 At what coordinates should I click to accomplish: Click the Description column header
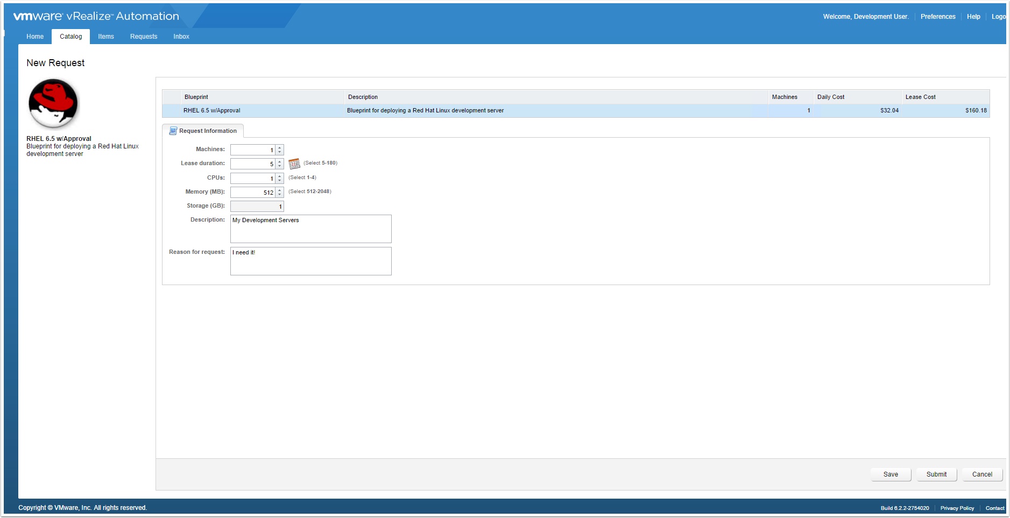pos(556,97)
